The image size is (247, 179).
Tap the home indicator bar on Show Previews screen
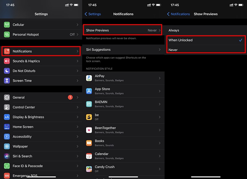point(206,177)
